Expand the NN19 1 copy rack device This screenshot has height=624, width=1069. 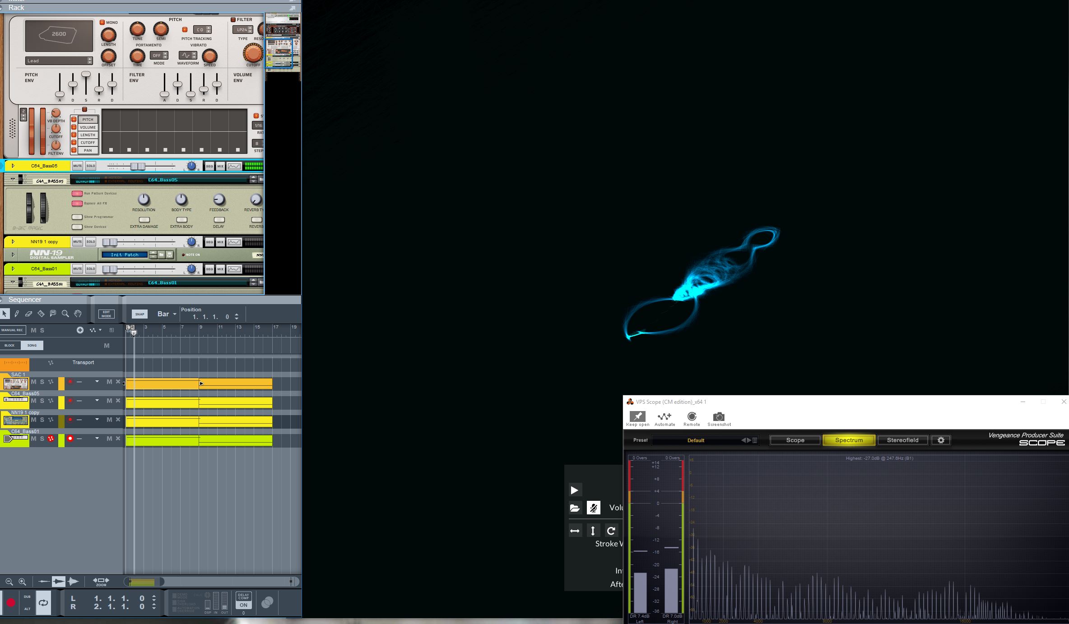click(13, 242)
